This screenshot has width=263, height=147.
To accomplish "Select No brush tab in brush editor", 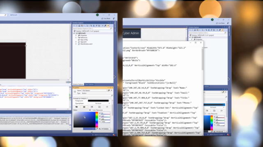I will (x=76, y=107).
